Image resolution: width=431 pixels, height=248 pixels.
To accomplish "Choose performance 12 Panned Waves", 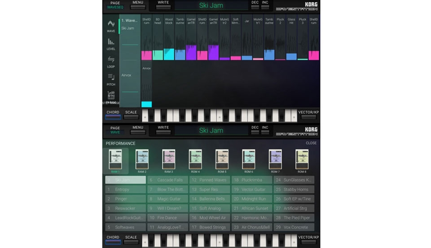I will pos(210,180).
